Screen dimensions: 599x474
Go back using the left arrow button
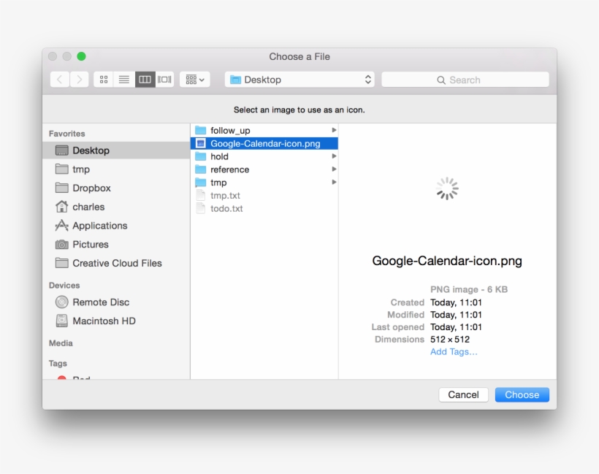click(x=60, y=80)
